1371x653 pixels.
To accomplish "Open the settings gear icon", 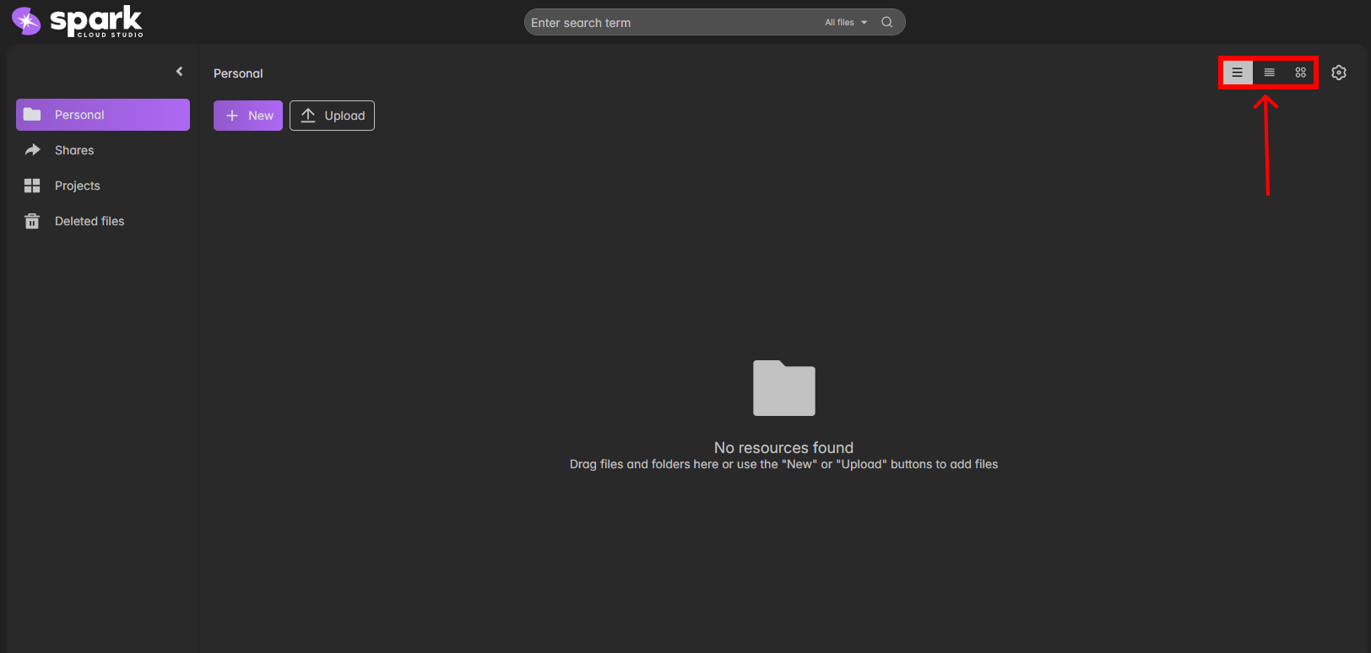I will pos(1338,73).
